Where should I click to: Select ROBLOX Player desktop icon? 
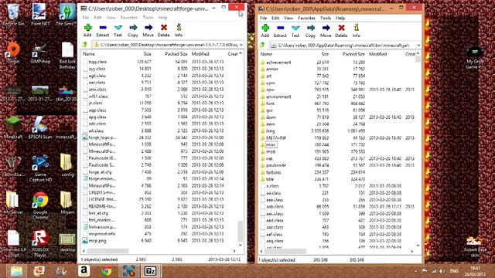[x=40, y=243]
